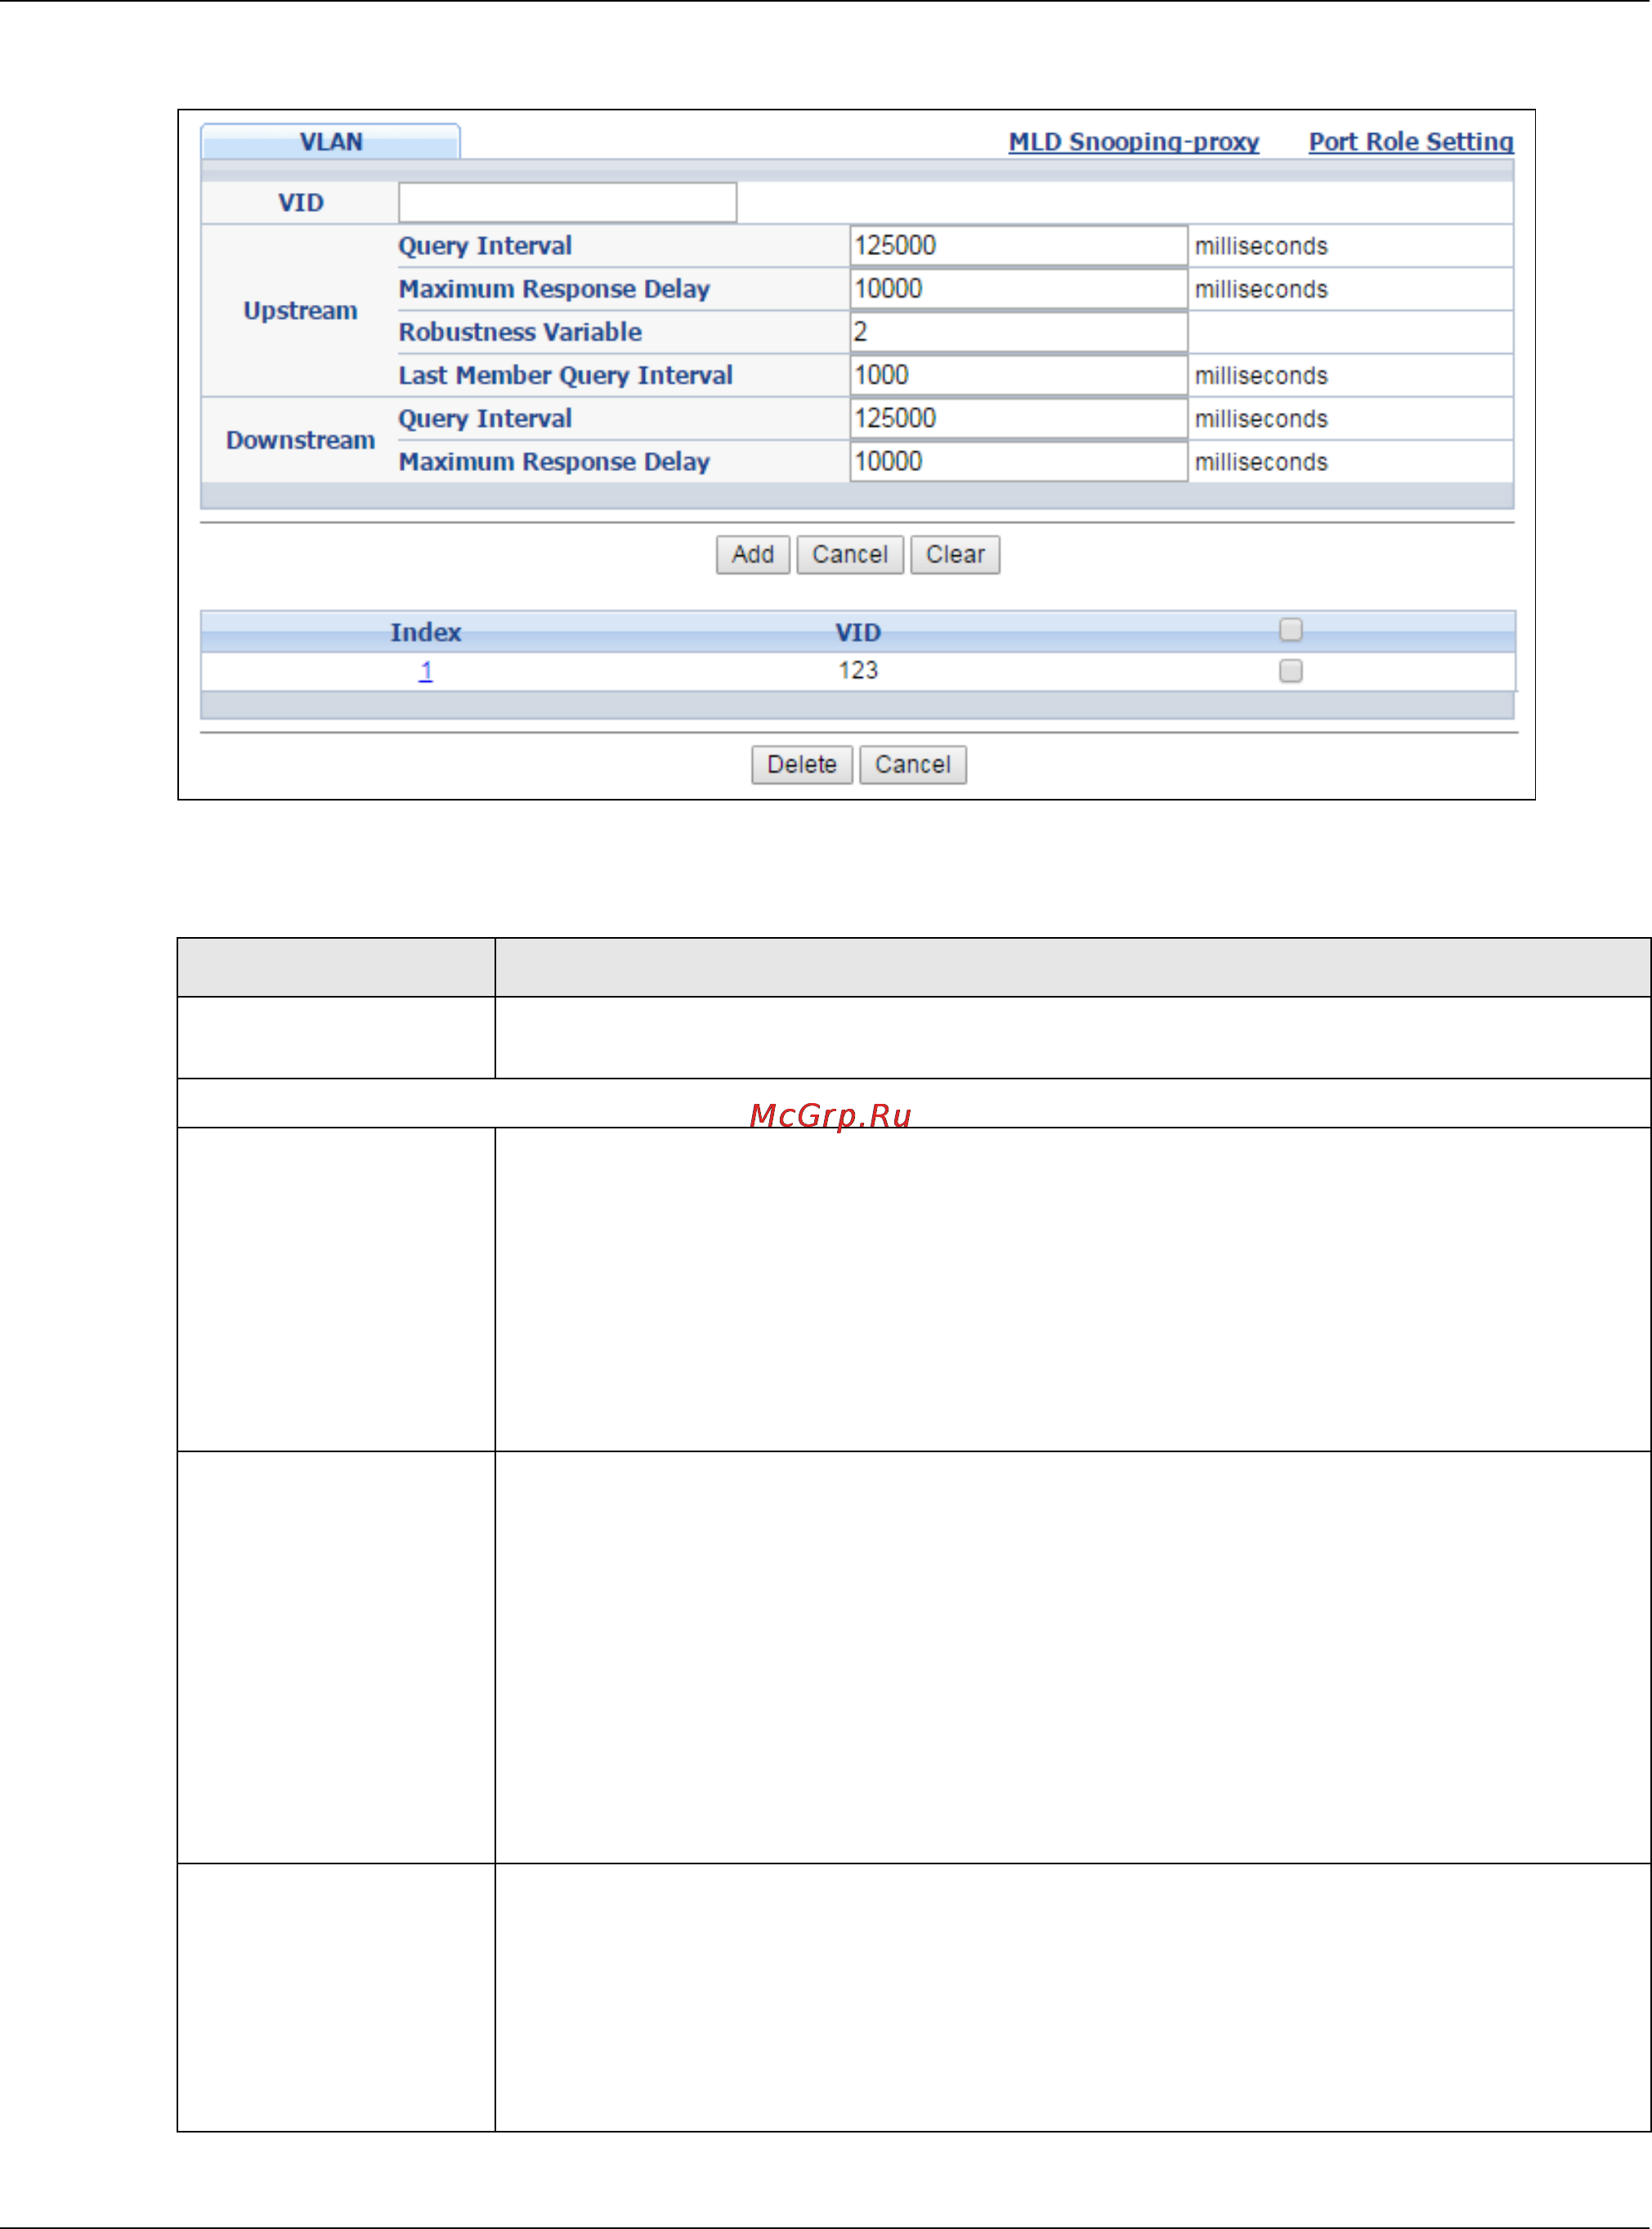Check the box for VID 123 row
This screenshot has width=1652, height=2229.
[1290, 670]
